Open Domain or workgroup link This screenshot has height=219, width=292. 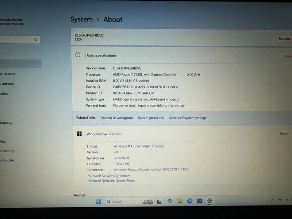(116, 118)
